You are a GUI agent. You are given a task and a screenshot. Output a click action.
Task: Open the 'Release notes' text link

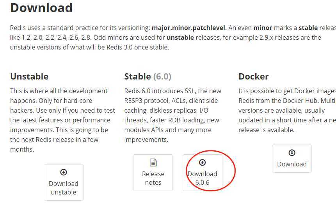[153, 178]
